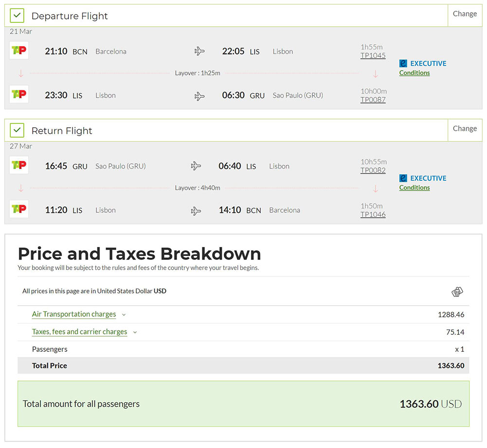Click the 1363.60 USD total amount
487x448 pixels.
431,404
